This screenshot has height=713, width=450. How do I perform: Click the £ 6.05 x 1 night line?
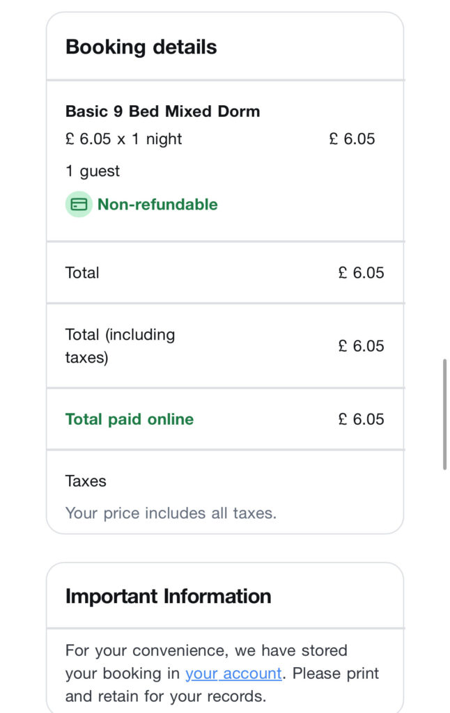123,139
